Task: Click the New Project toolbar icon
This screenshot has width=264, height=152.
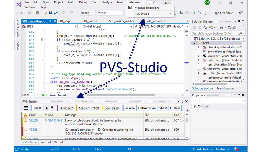Action: click(x=37, y=13)
